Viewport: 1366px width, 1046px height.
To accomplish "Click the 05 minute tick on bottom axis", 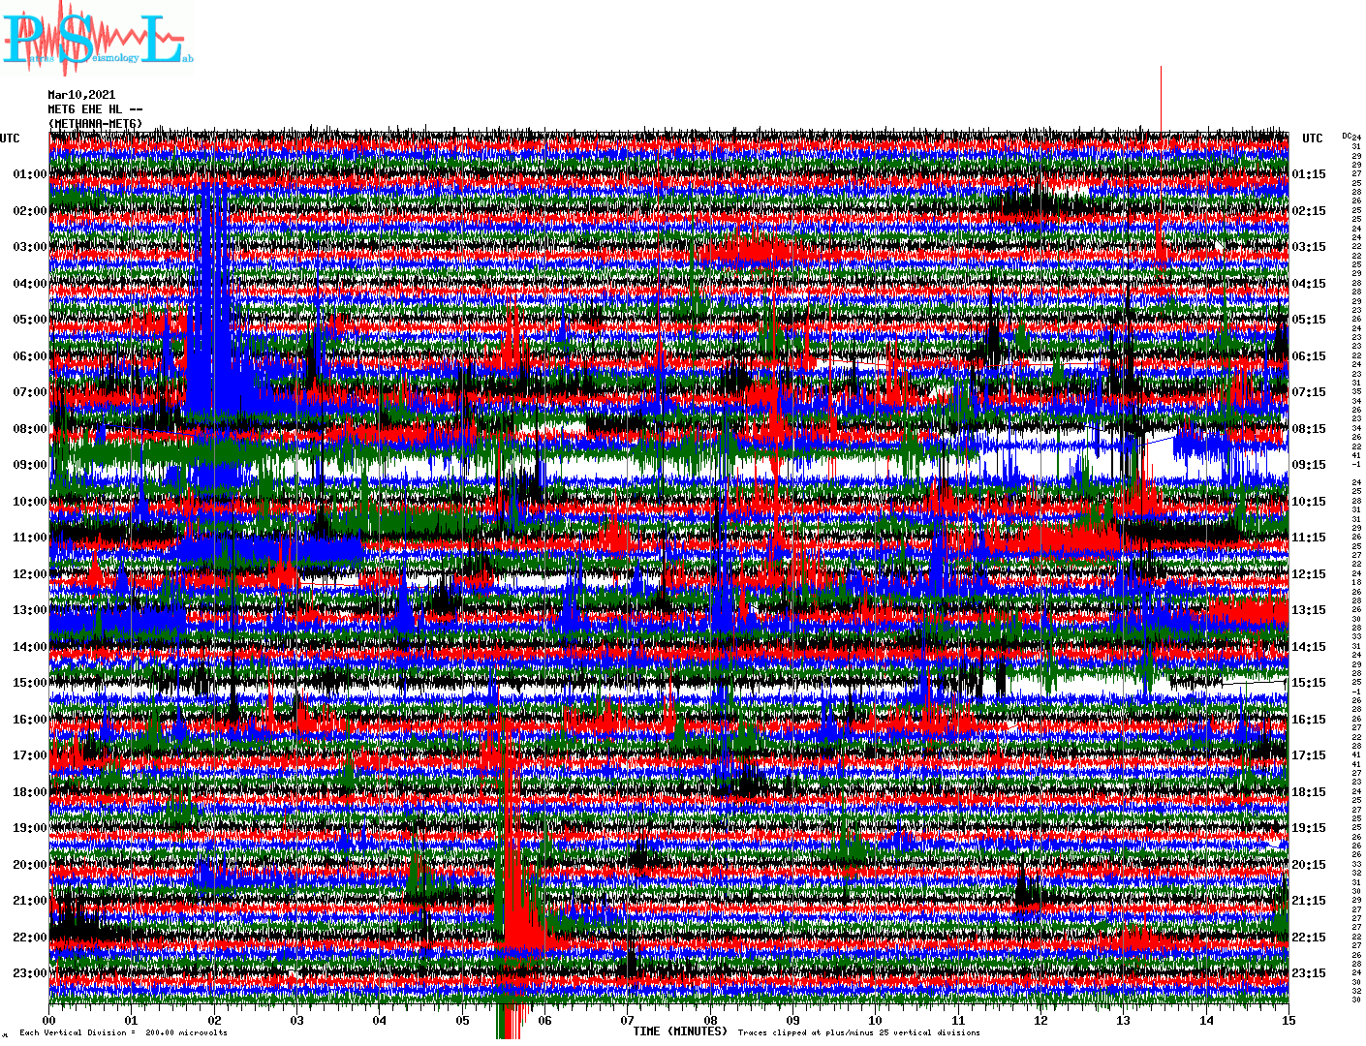I will pos(462,1021).
